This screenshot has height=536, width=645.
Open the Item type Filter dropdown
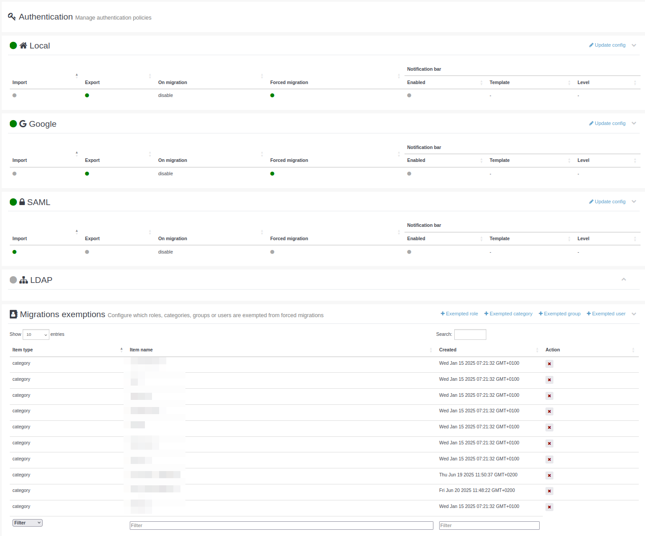28,523
